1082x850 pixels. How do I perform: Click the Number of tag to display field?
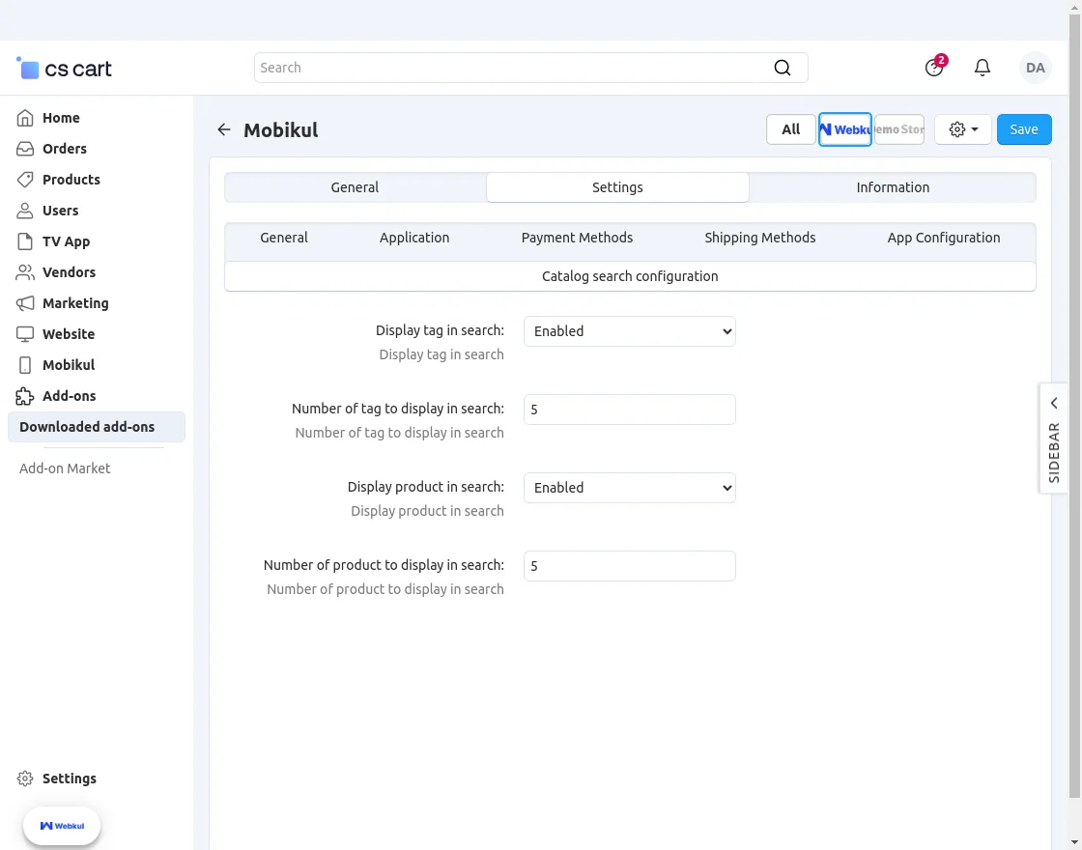(629, 410)
